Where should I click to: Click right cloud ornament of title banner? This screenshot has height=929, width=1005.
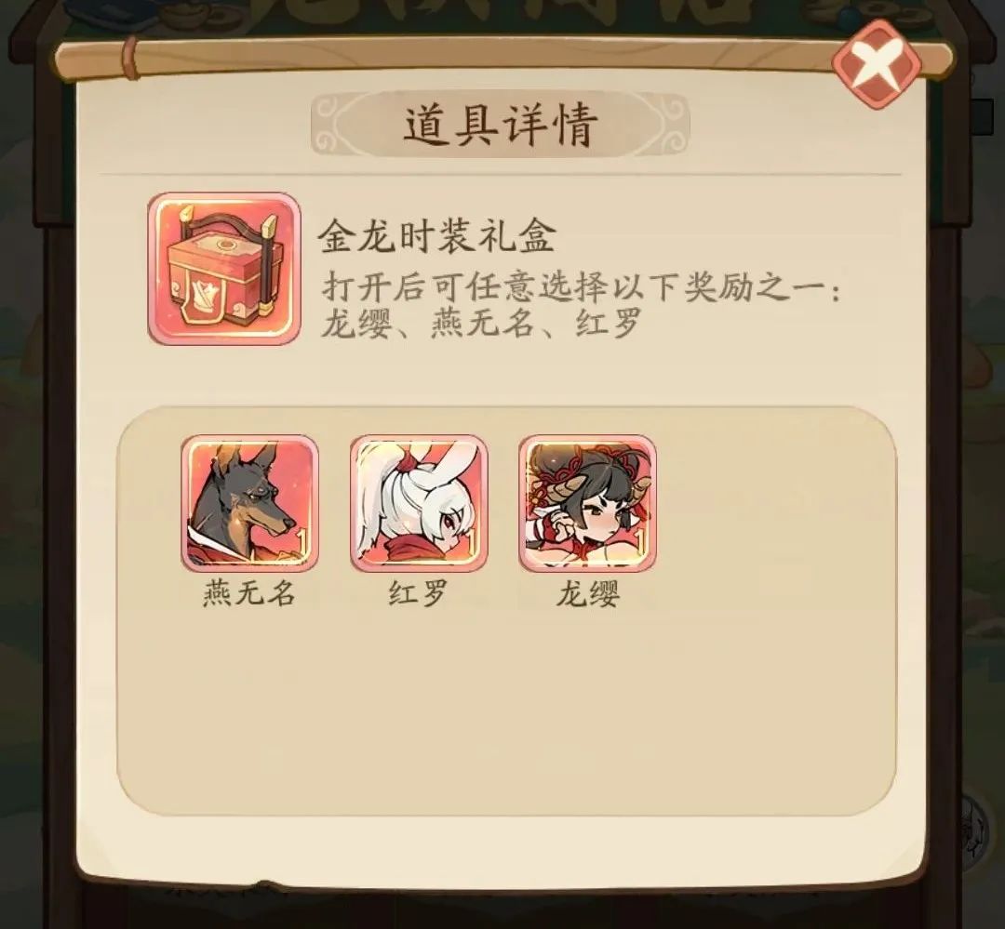[x=666, y=125]
